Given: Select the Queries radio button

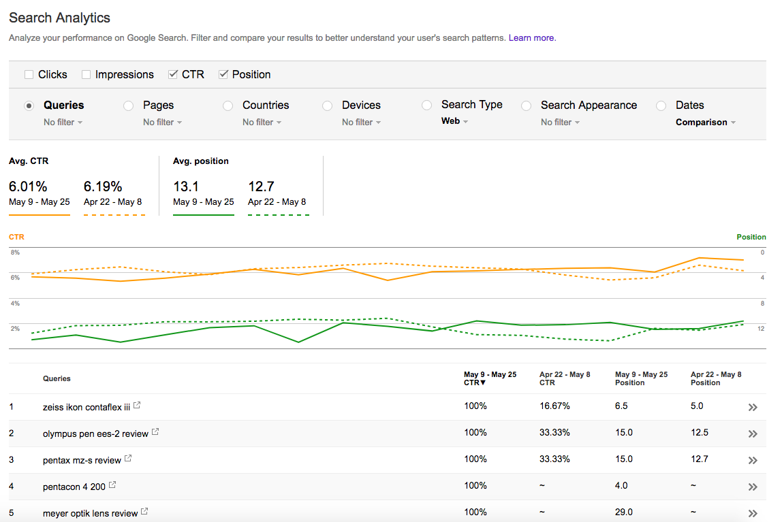Looking at the screenshot, I should (x=29, y=105).
